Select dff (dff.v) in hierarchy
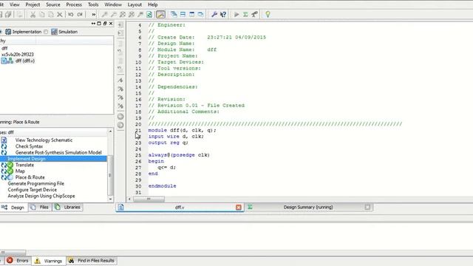473x266 pixels. tap(25, 61)
